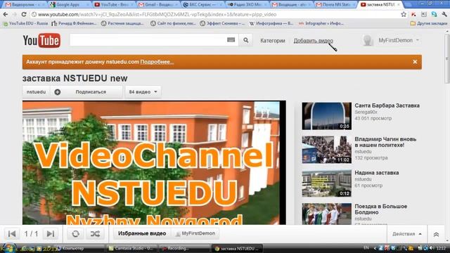
Task: Switch to YouTube tab
Action: click(x=114, y=5)
